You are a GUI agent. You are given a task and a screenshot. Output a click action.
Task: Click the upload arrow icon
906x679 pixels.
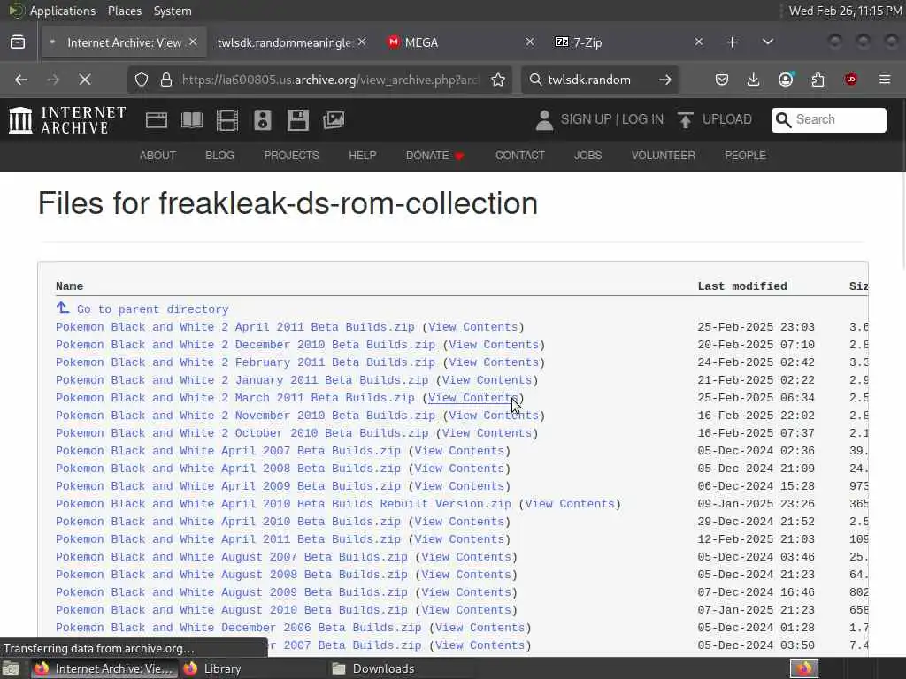click(x=686, y=120)
